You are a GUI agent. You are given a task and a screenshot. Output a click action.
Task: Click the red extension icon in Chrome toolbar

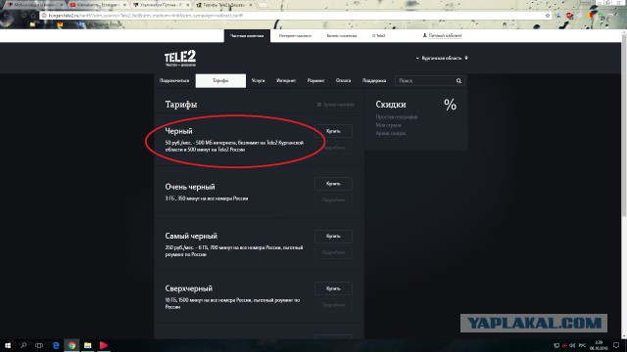569,16
